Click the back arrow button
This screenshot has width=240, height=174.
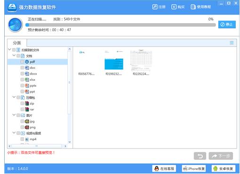click(200, 156)
